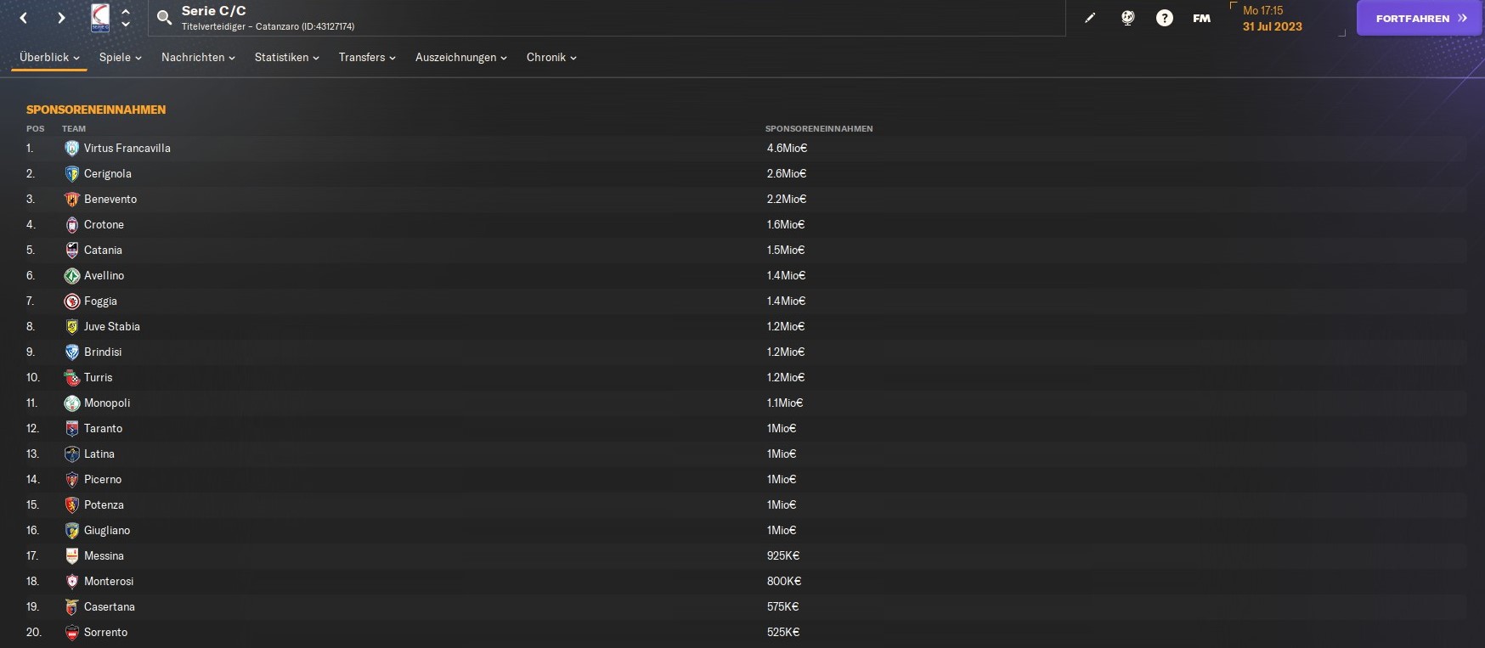Expand the Nachrichten dropdown
The image size is (1485, 648).
coord(198,57)
